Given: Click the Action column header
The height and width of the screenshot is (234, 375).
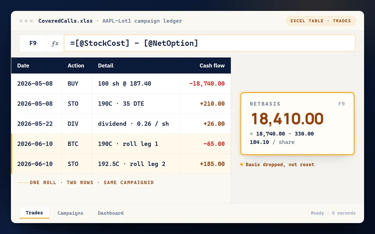Looking at the screenshot, I should tap(76, 66).
